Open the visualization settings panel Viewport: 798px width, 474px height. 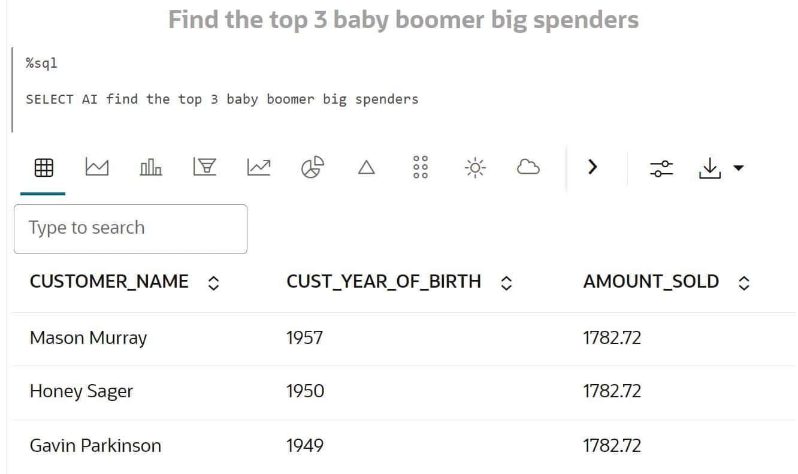[x=661, y=167]
